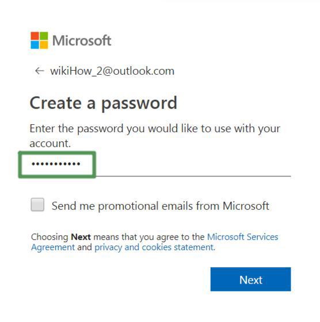Image resolution: width=320 pixels, height=322 pixels.
Task: Click the bold 'Next' word in the disclaimer
Action: [x=81, y=237]
